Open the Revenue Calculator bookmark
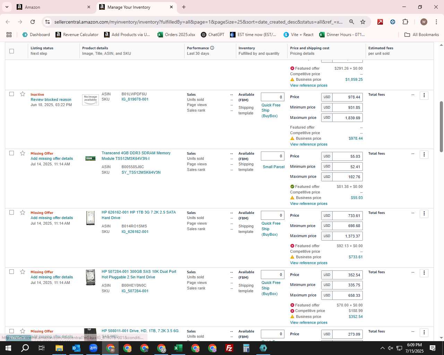 pos(77,35)
